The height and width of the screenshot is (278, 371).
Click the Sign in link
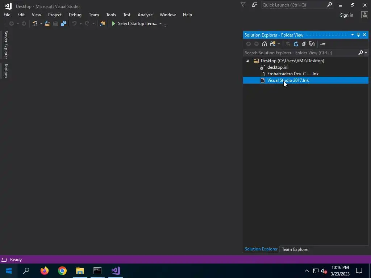coord(346,15)
